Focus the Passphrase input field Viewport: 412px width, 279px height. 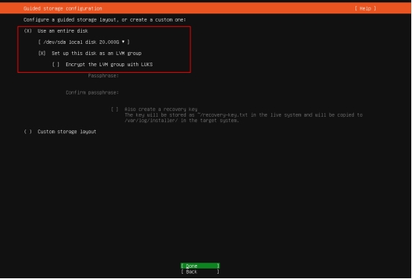(x=241, y=76)
